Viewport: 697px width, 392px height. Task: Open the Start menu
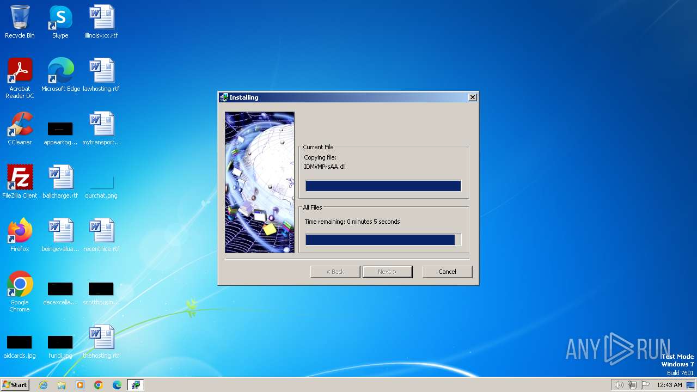15,385
